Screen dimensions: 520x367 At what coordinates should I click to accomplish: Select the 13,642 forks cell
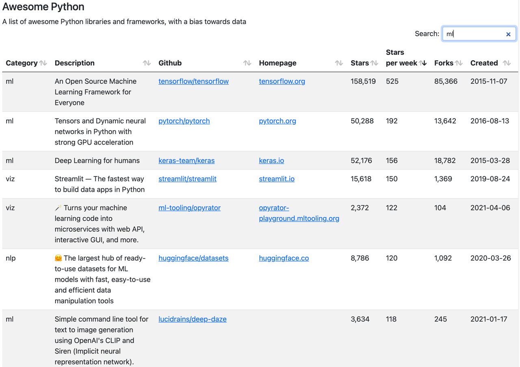click(x=445, y=121)
